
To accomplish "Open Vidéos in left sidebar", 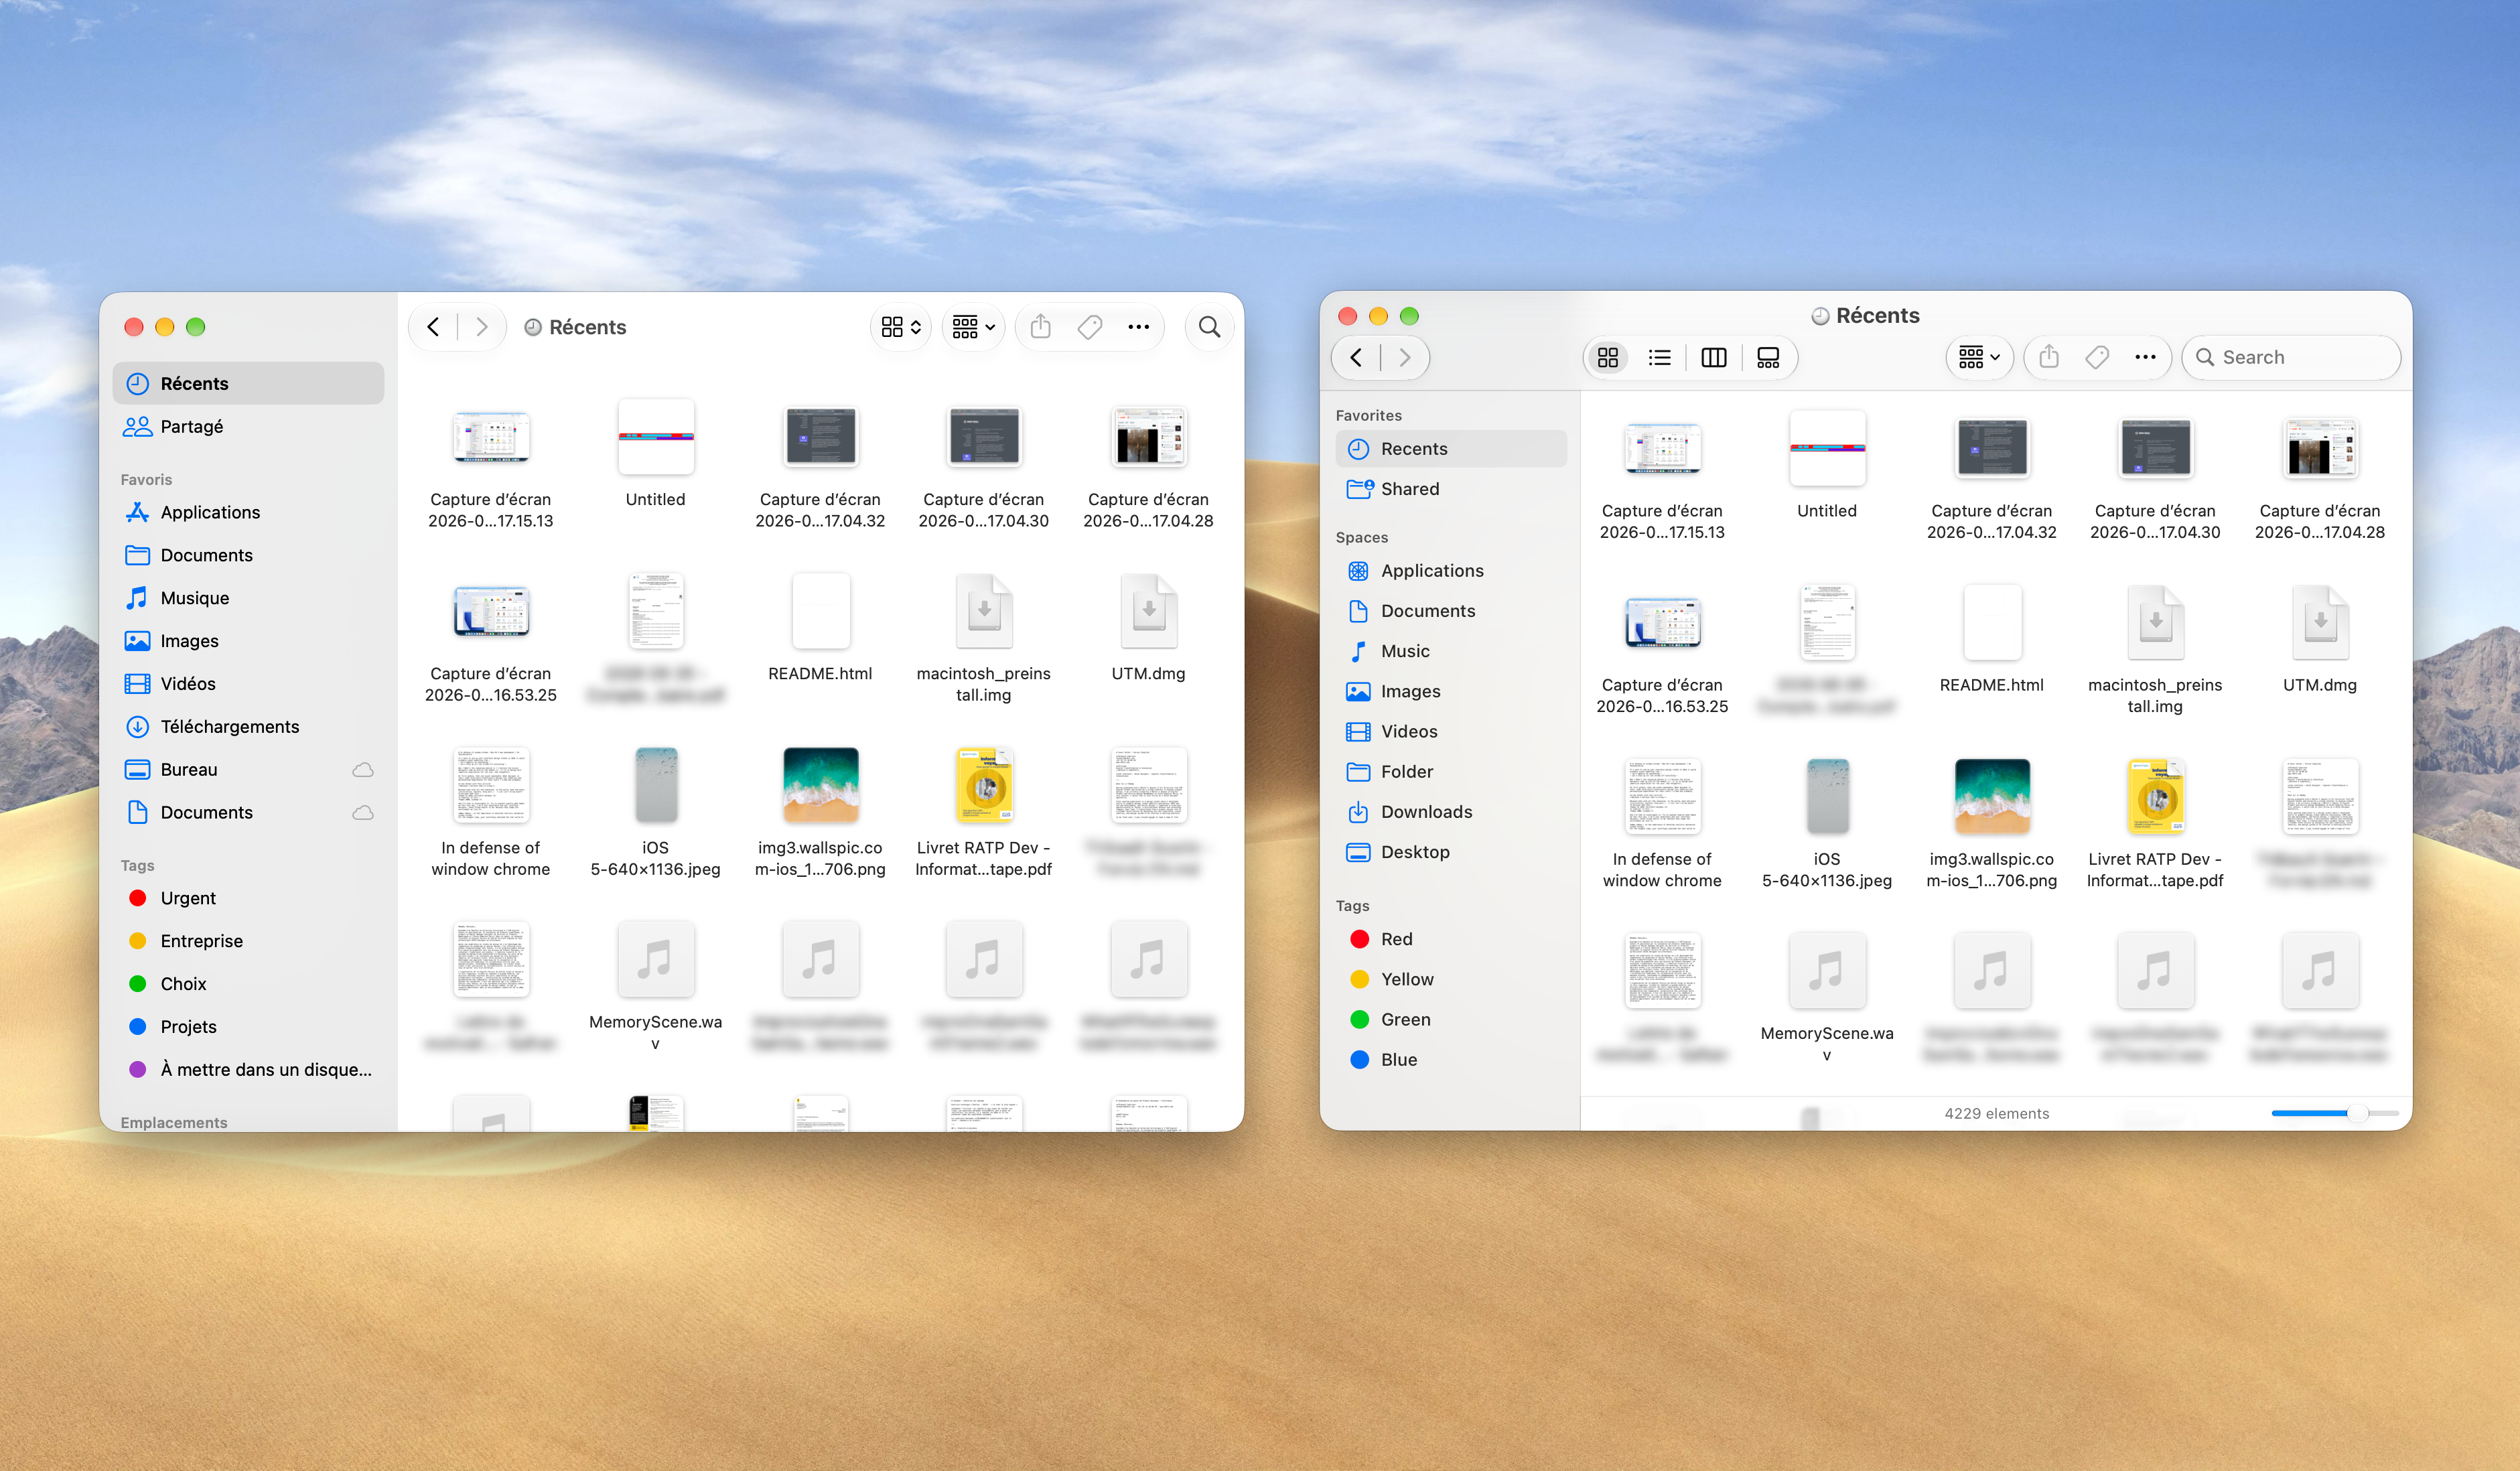I will pos(248,684).
